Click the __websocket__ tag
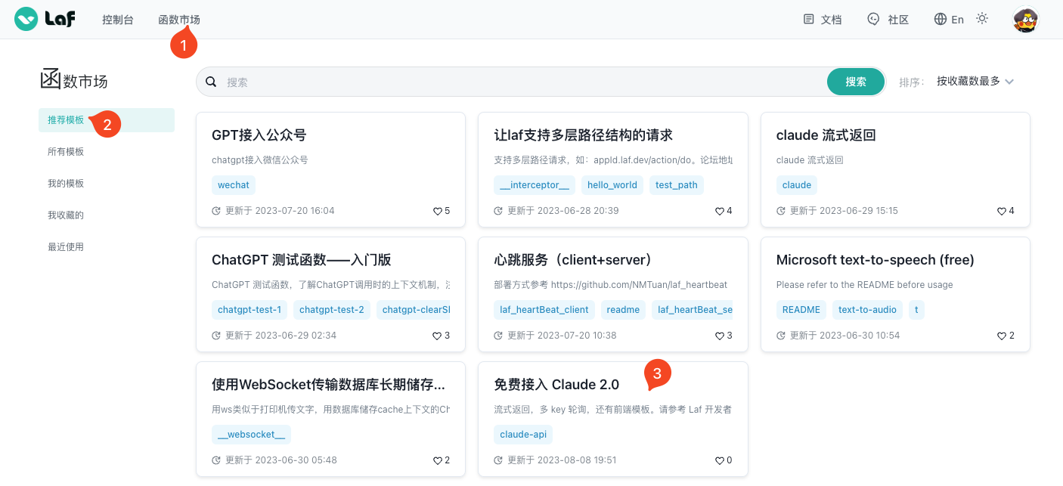Viewport: 1063px width, 486px height. tap(251, 435)
